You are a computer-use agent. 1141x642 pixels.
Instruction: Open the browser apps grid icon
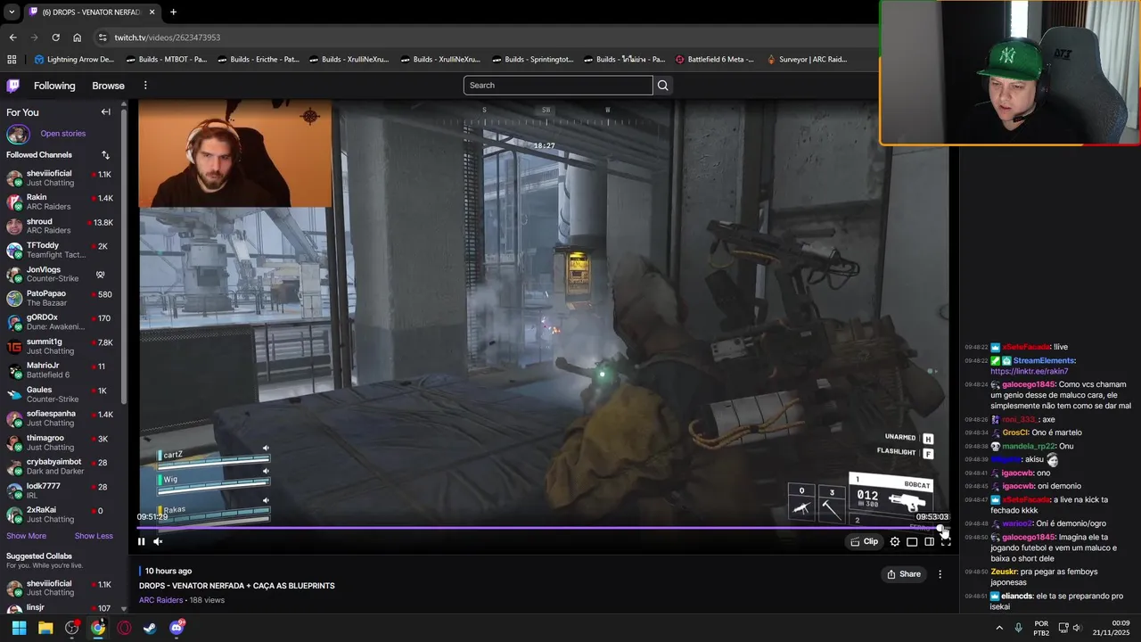pos(12,60)
